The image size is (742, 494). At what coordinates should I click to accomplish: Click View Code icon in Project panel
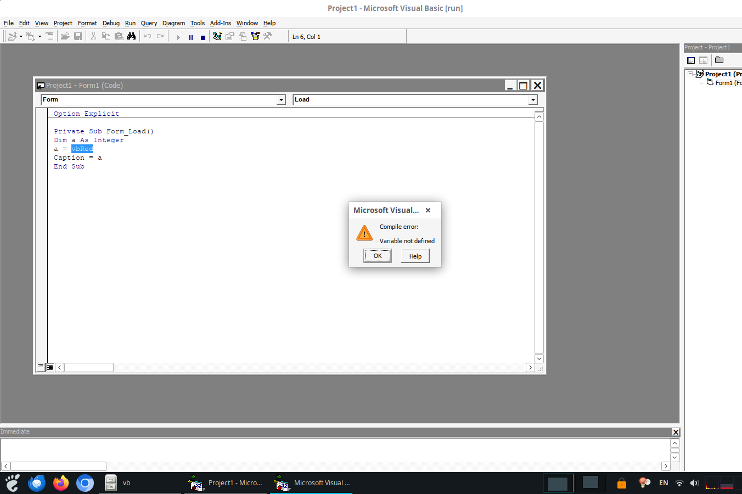click(x=691, y=60)
